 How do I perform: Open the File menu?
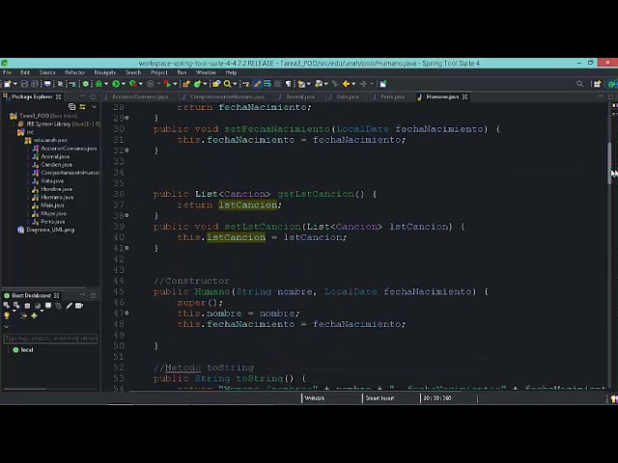[7, 72]
